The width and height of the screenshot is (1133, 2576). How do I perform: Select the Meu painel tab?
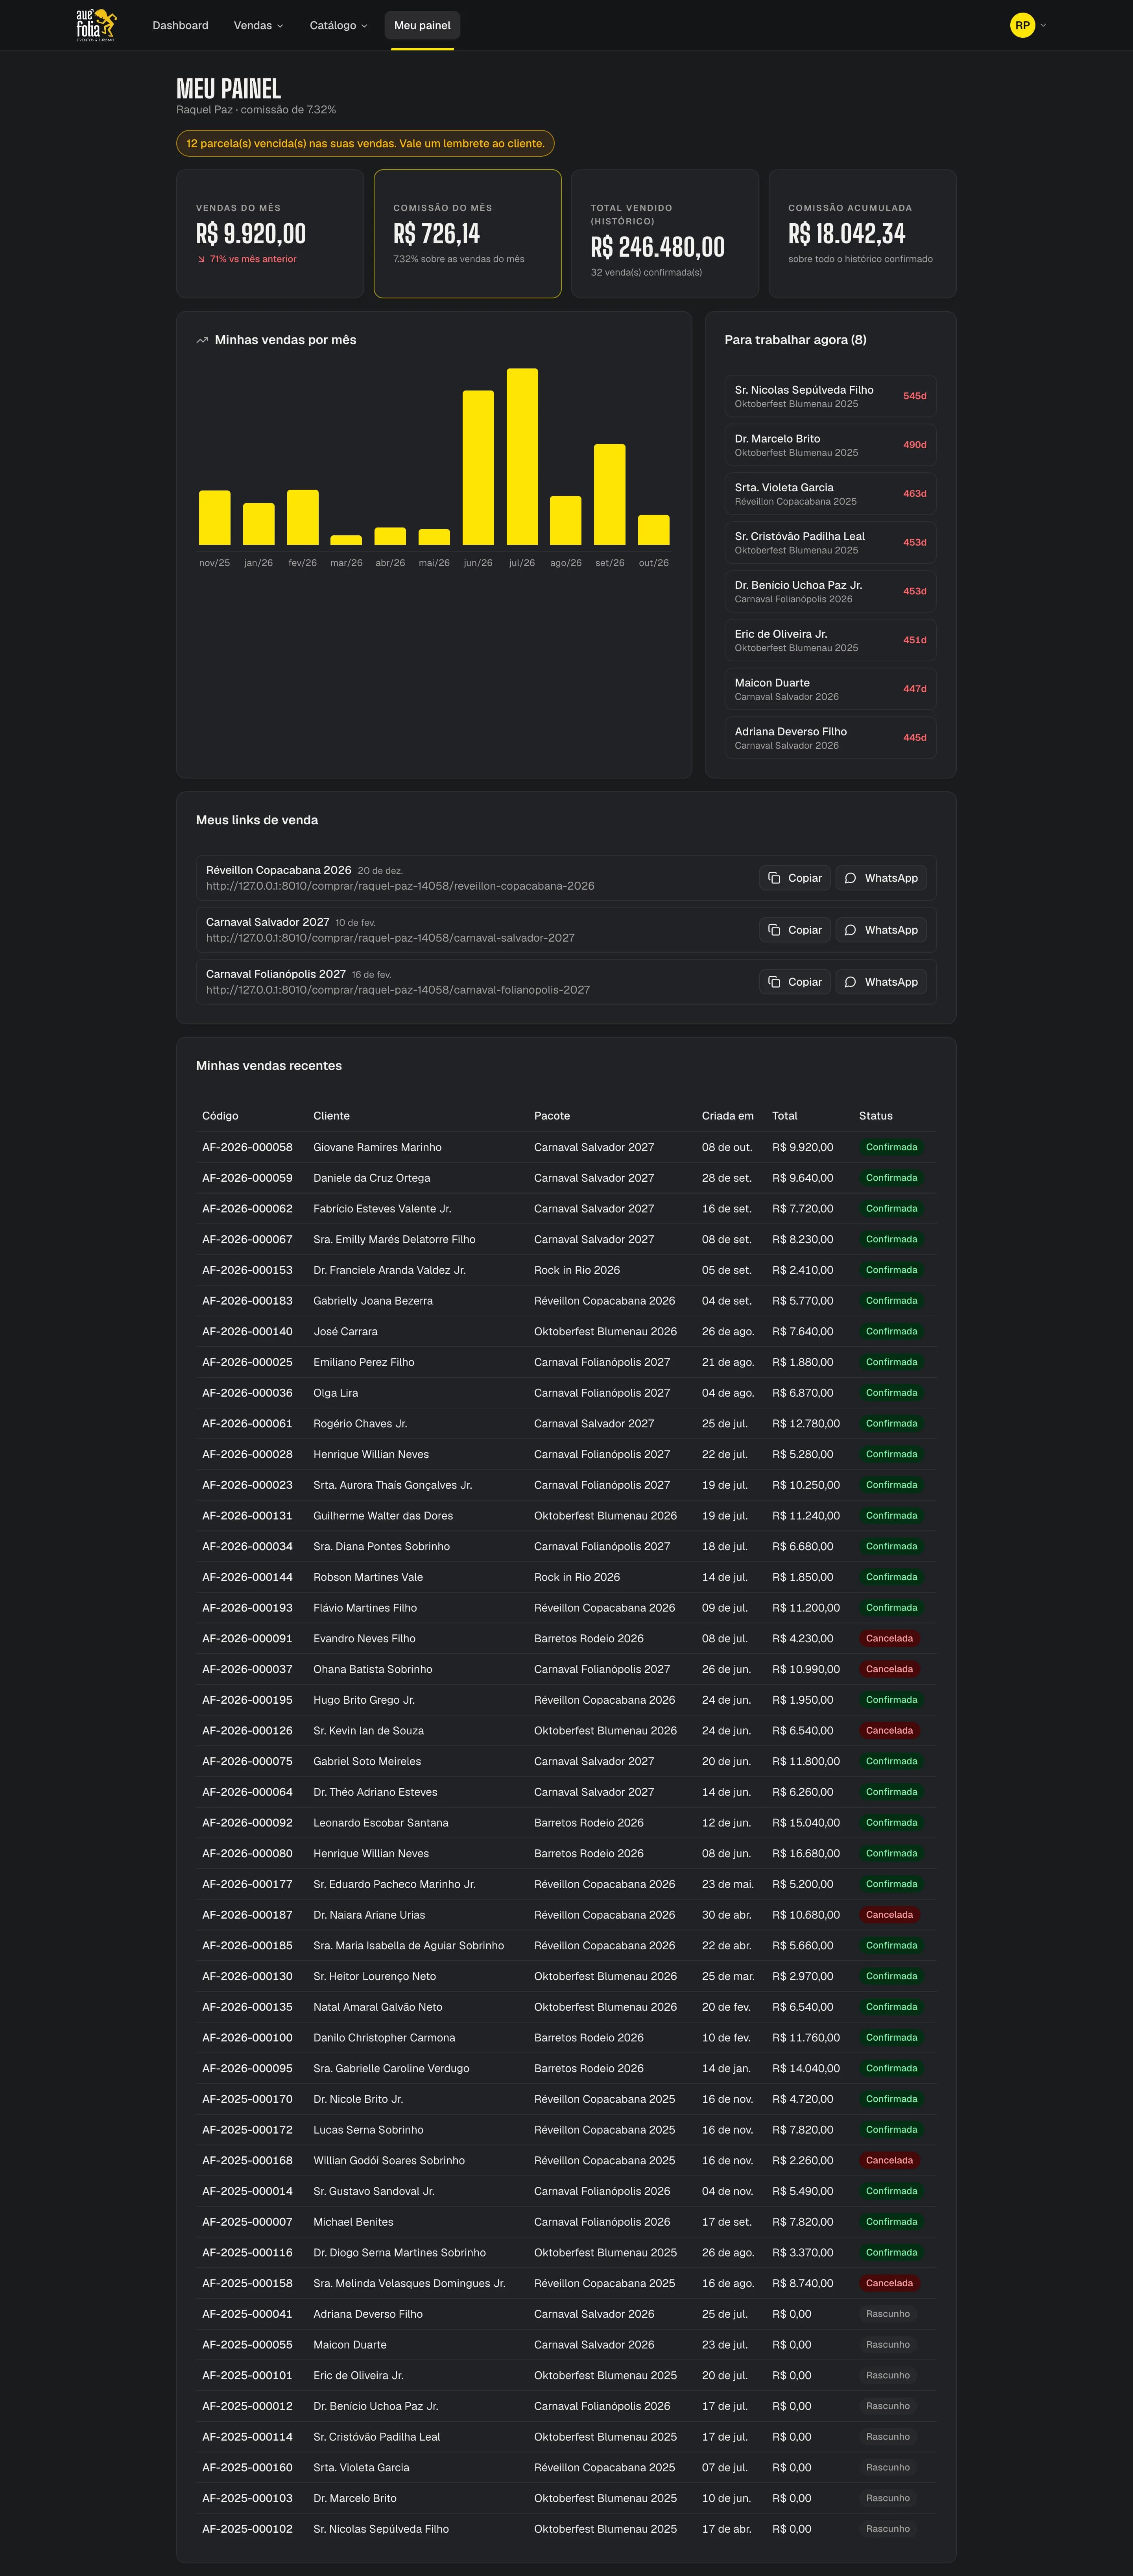pos(423,25)
